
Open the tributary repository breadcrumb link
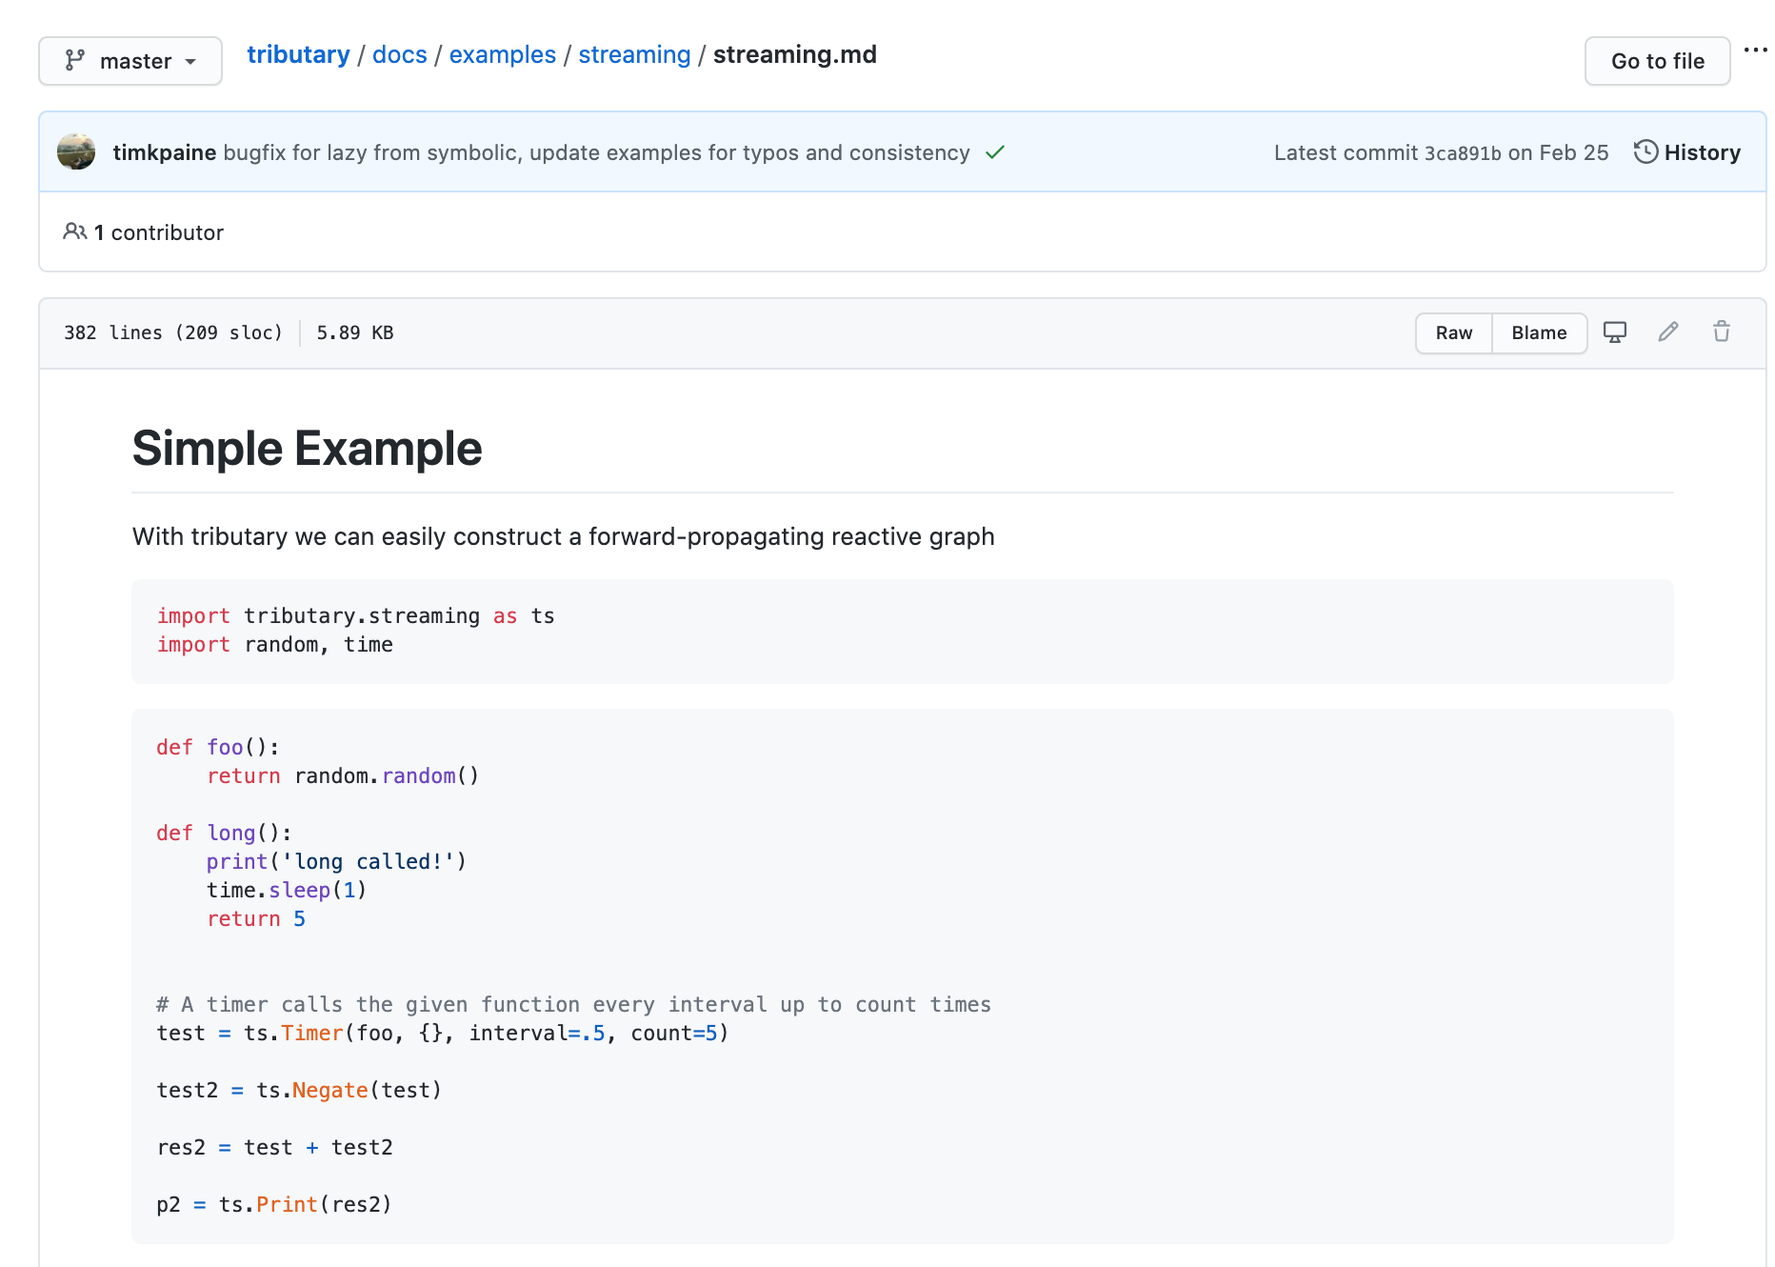(298, 54)
